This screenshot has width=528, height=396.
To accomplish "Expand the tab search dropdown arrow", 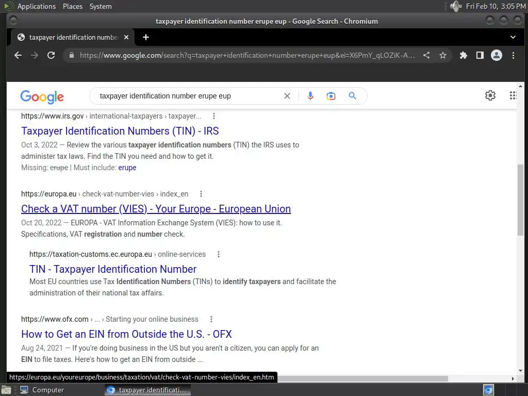I will point(513,37).
